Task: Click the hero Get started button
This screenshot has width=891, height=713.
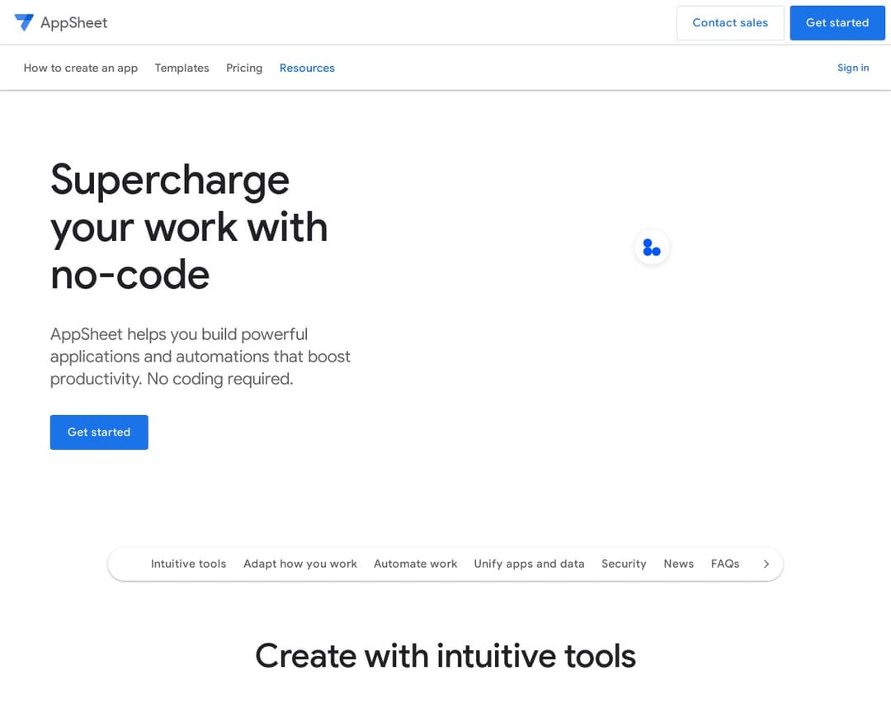Action: pyautogui.click(x=99, y=432)
